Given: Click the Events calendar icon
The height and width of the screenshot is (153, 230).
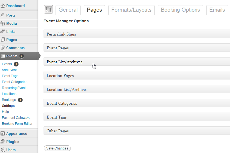Looking at the screenshot, I should [x=3, y=56].
